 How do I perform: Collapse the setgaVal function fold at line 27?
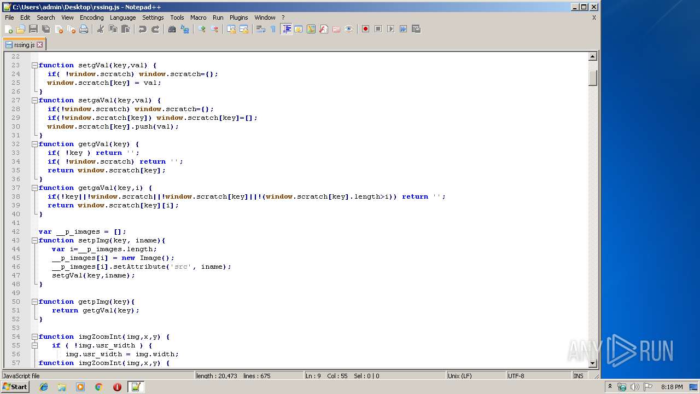coord(34,100)
